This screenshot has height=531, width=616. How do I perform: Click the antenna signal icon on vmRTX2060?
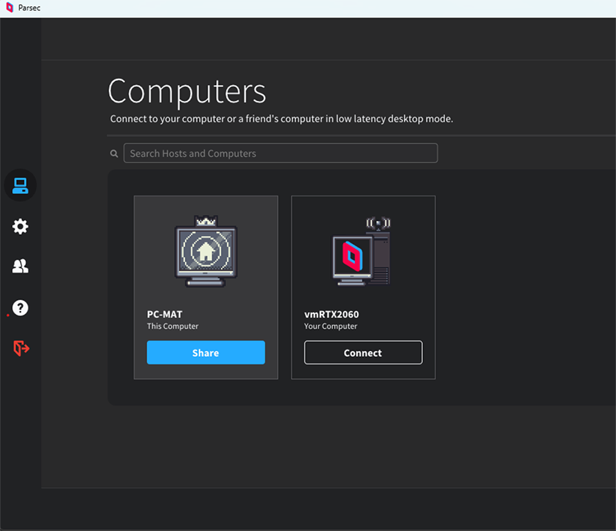[x=378, y=223]
